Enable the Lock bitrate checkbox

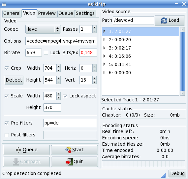coord(46,53)
